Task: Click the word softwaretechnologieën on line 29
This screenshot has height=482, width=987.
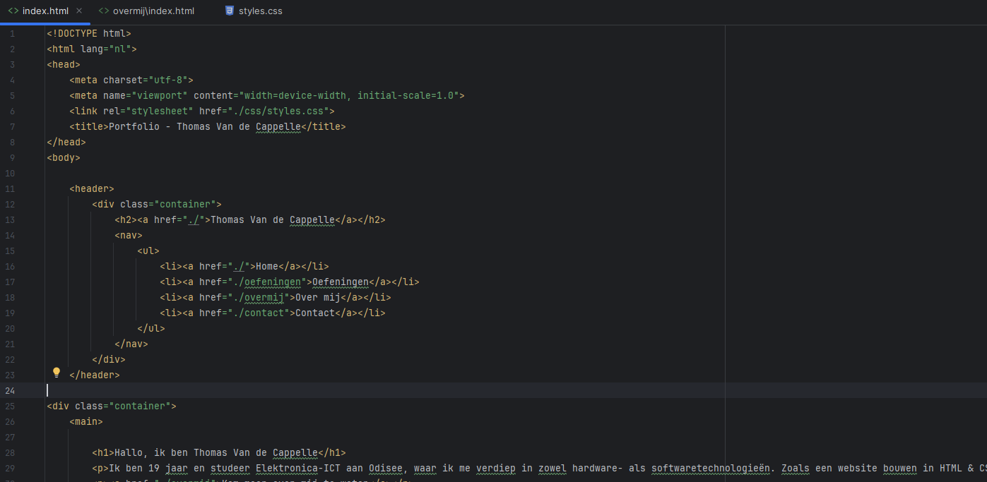Action: [x=711, y=468]
